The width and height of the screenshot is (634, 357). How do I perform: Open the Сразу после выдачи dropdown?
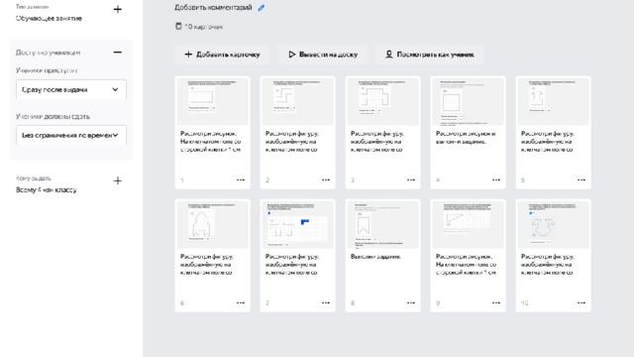pos(71,89)
